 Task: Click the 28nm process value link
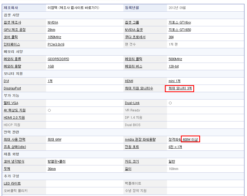pos(52,30)
